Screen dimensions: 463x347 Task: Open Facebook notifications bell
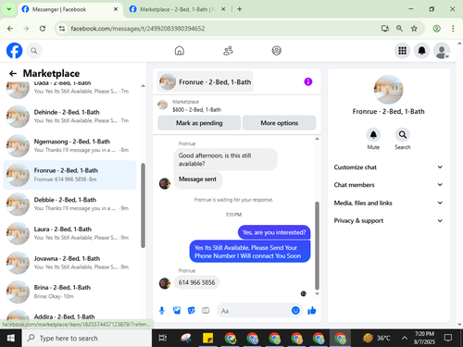click(421, 51)
